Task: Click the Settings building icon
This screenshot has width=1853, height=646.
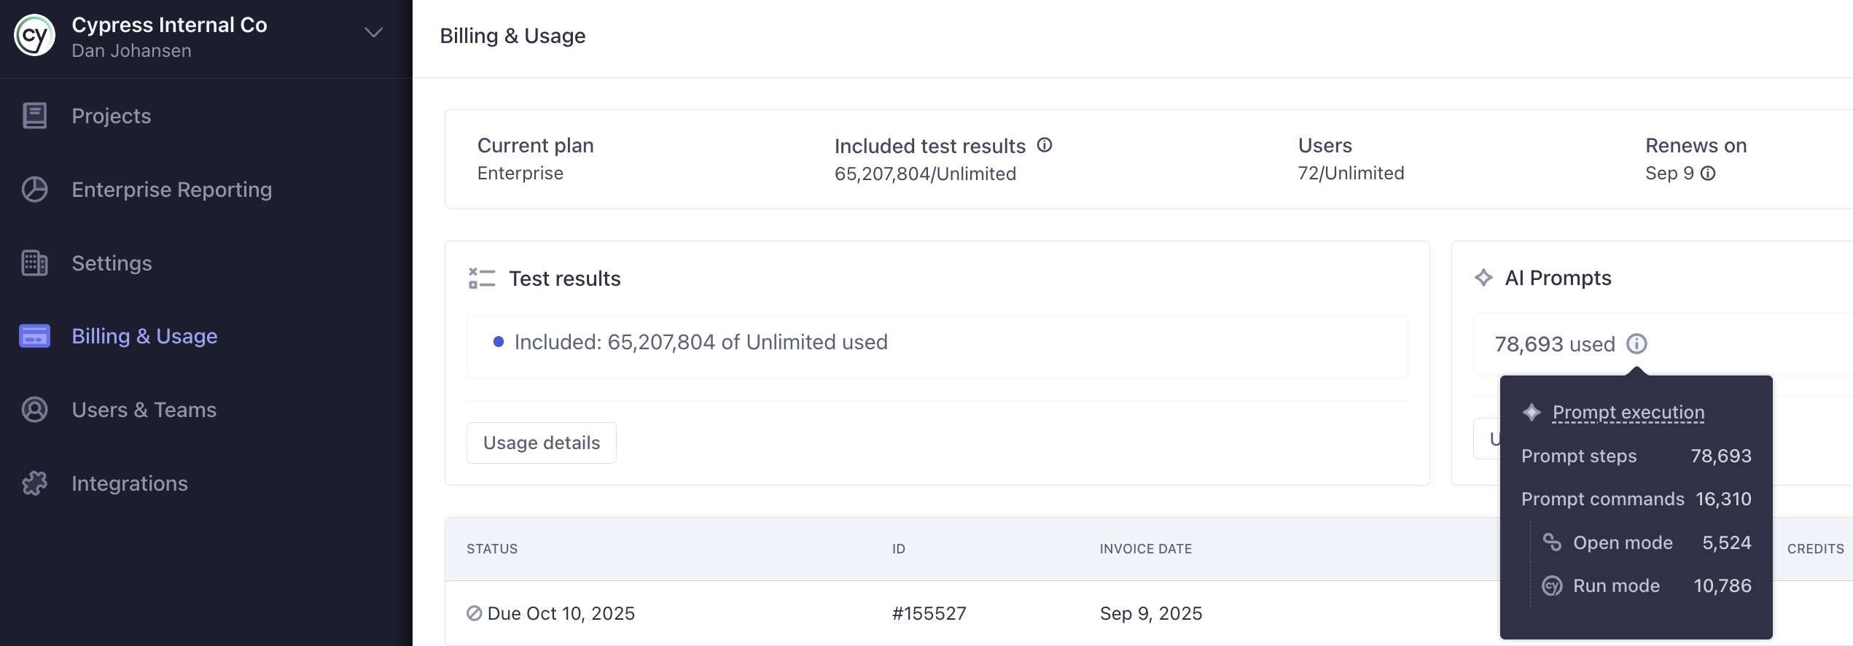Action: click(34, 263)
